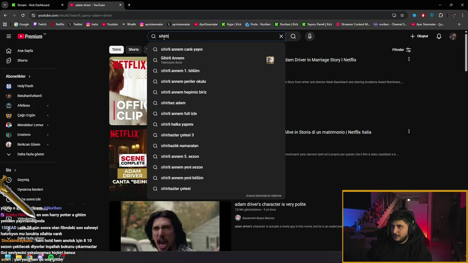Open the browser extensions puzzle icon

(x=441, y=15)
